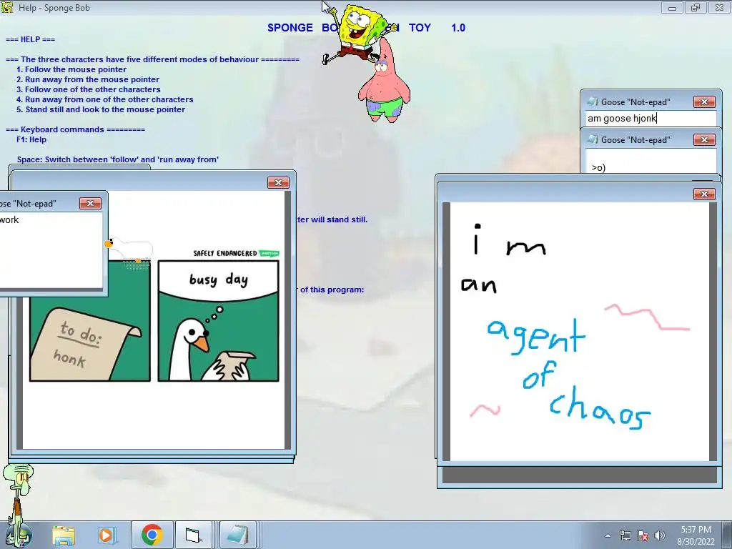Click "4. Run away from one of the other characters"
The image size is (732, 549).
pos(104,99)
